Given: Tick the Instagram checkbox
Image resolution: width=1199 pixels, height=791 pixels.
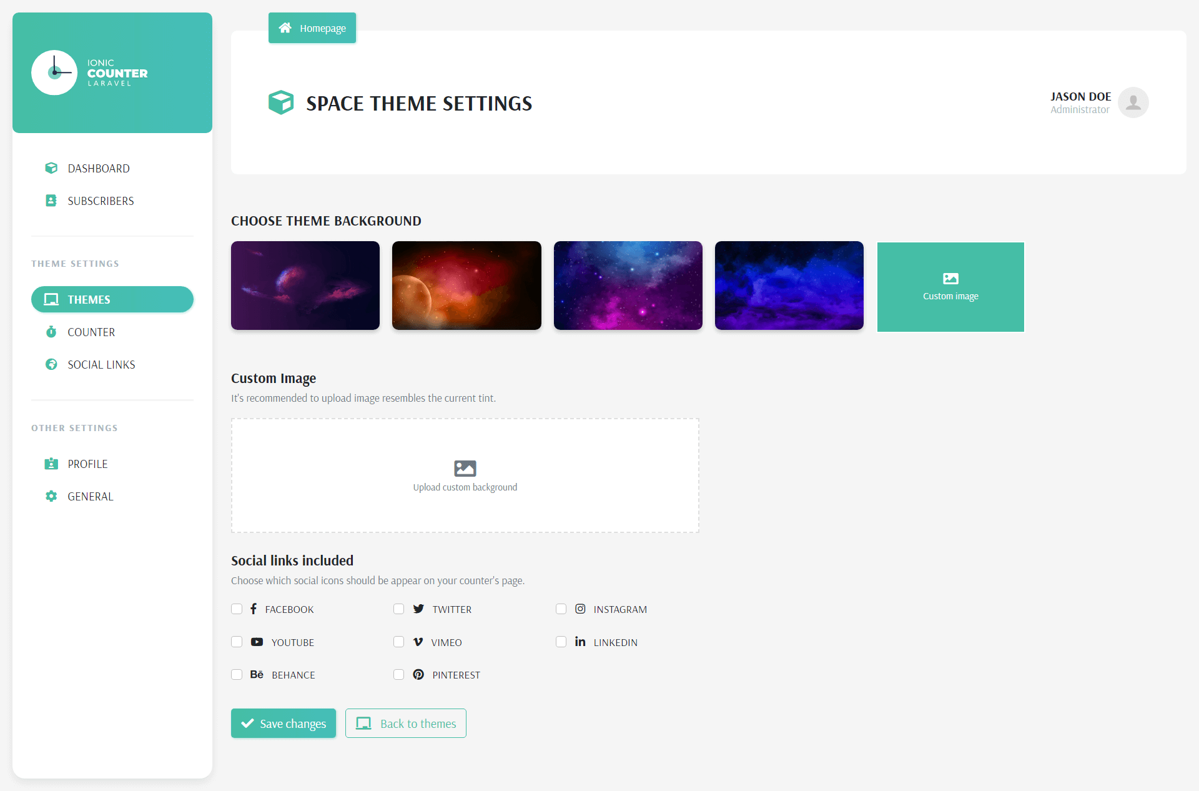Looking at the screenshot, I should click(x=561, y=609).
